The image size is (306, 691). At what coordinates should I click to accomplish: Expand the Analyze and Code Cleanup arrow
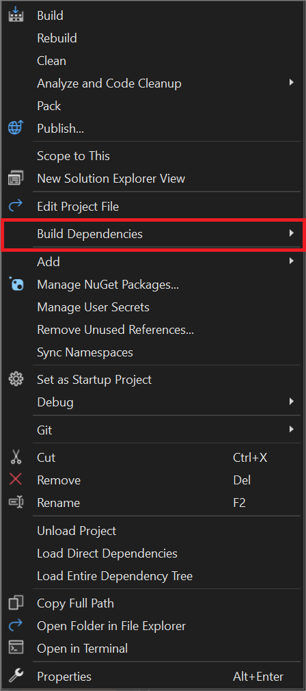coord(291,82)
